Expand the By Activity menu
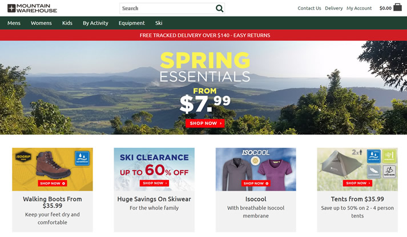This screenshot has height=237, width=407. tap(95, 23)
